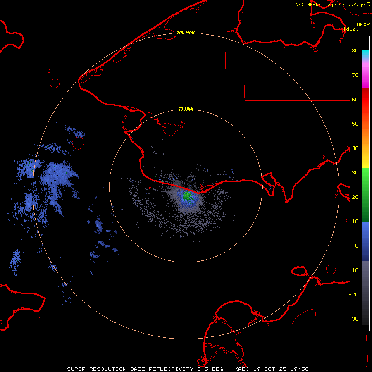The width and height of the screenshot is (372, 372).
Task: Select the NEXR label at top right
Action: 363,25
